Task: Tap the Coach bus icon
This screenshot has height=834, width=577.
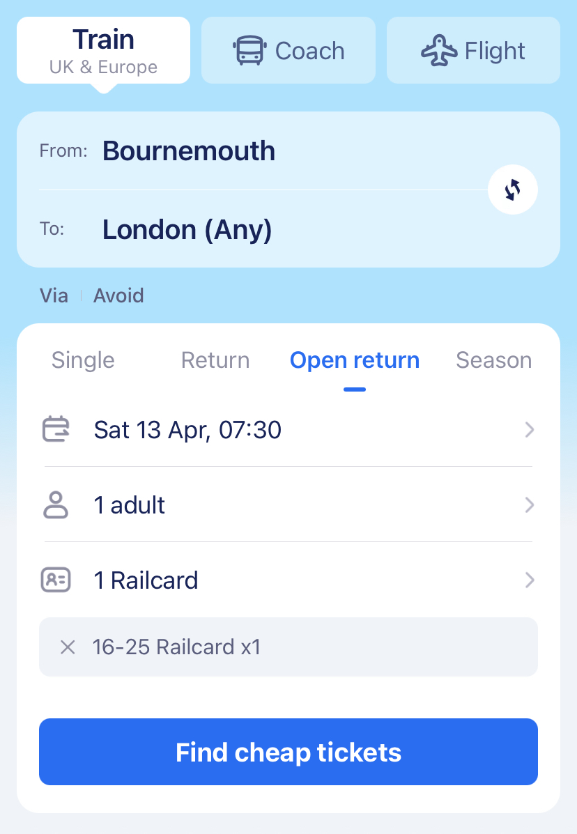Action: (x=249, y=51)
